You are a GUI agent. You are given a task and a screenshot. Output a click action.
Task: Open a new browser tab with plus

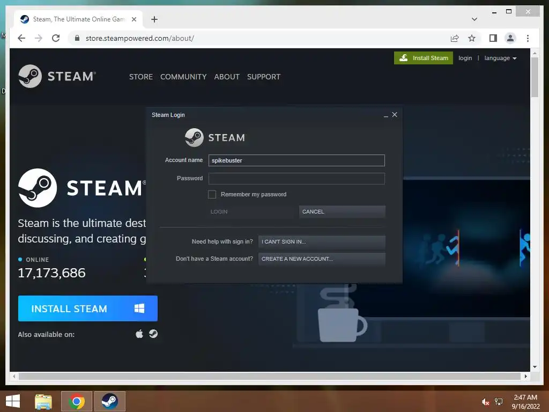coord(154,19)
